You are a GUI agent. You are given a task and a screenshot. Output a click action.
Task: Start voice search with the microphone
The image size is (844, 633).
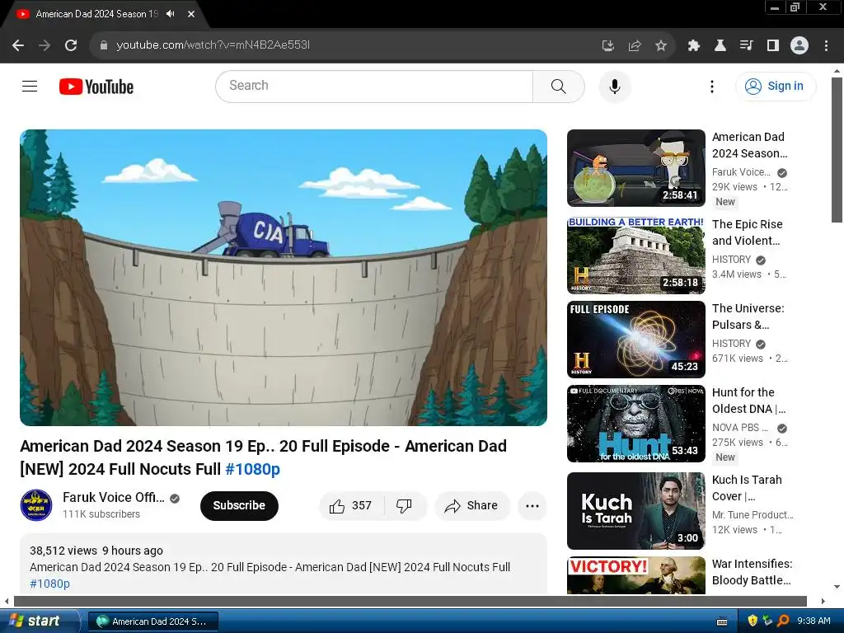point(615,86)
